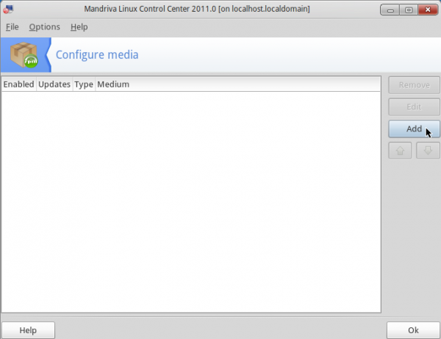The height and width of the screenshot is (339, 441).
Task: Click the move-down arrow button
Action: pos(428,150)
